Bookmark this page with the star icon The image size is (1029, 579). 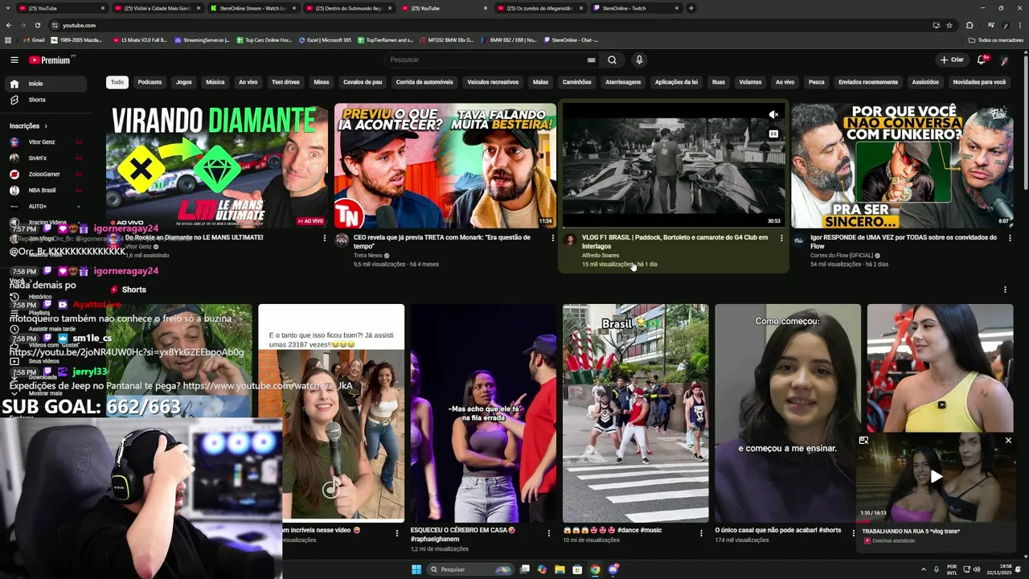tap(949, 25)
